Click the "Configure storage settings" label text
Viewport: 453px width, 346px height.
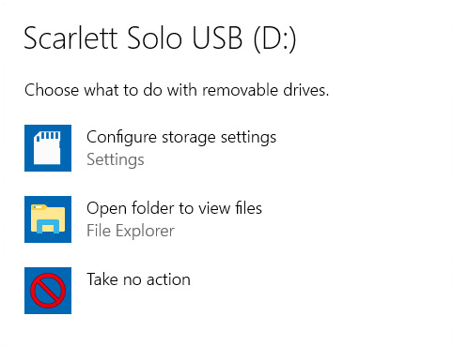pyautogui.click(x=181, y=138)
